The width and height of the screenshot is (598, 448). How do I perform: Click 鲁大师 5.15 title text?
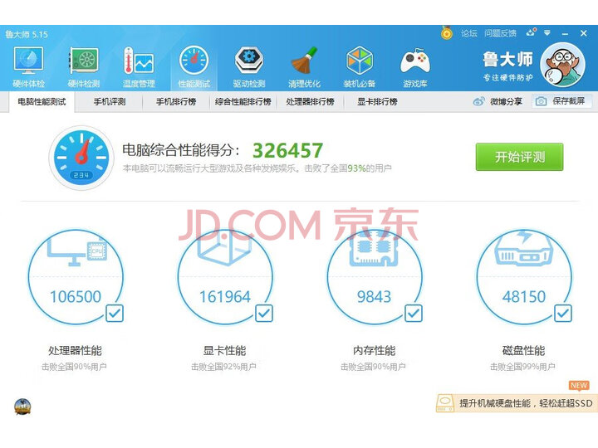[27, 35]
